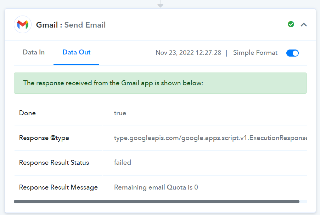Click the 'true' value for Done
Image resolution: width=320 pixels, height=215 pixels.
pyautogui.click(x=120, y=113)
